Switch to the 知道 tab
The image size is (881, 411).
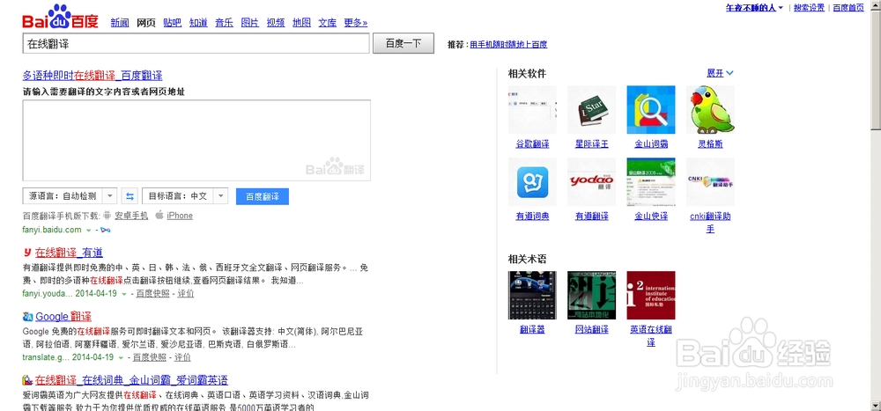point(198,23)
